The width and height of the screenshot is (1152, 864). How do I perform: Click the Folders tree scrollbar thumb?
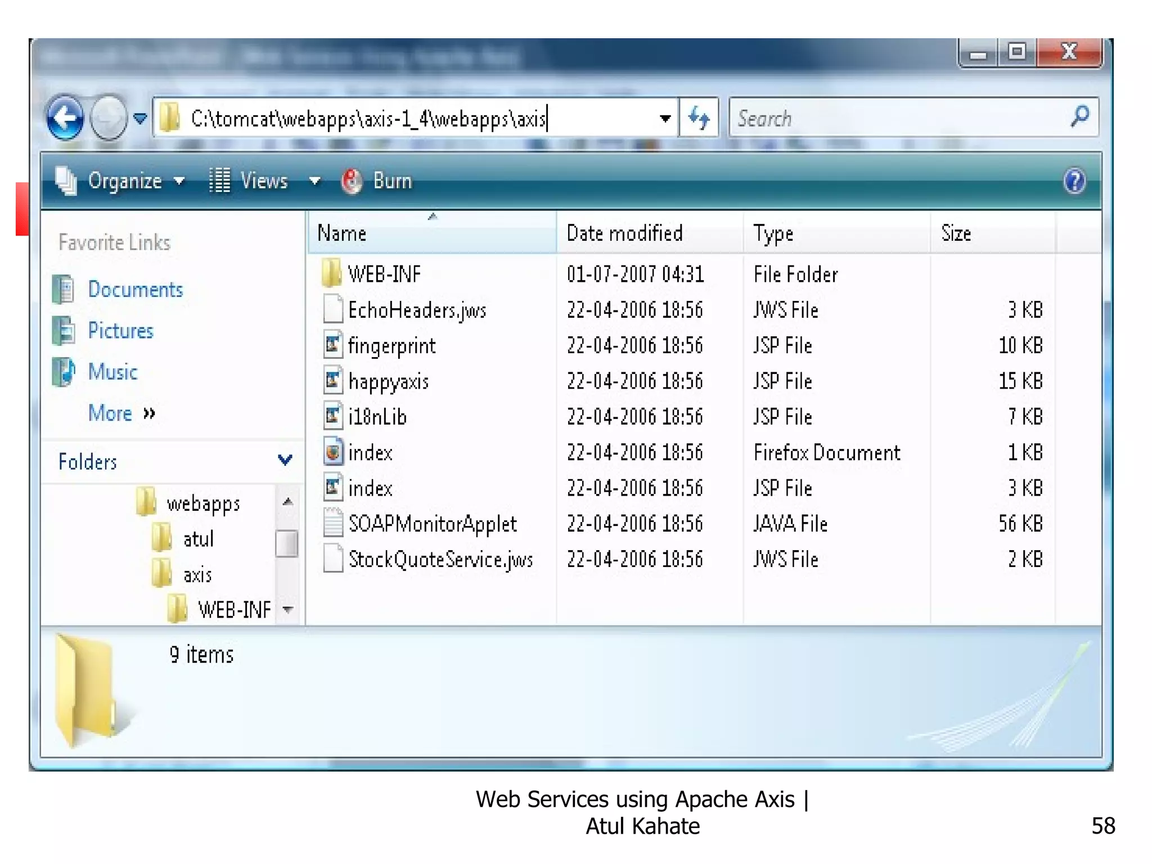point(287,543)
